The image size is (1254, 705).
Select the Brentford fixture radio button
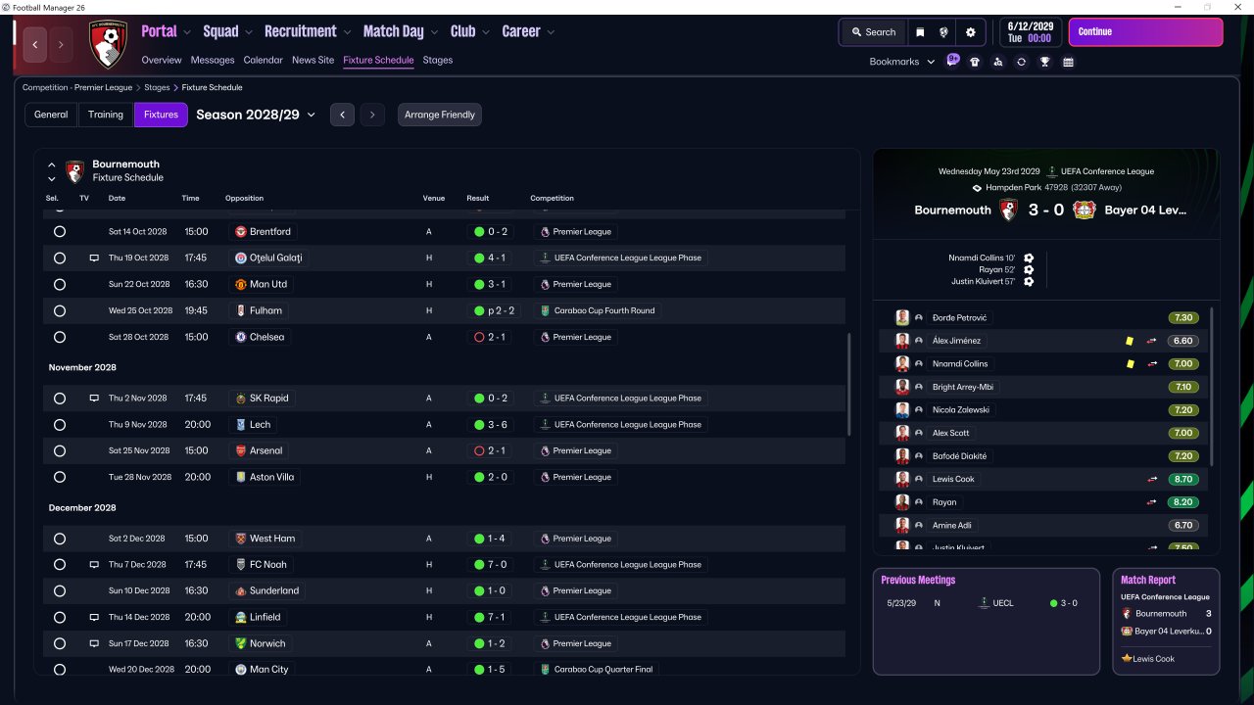pos(60,232)
